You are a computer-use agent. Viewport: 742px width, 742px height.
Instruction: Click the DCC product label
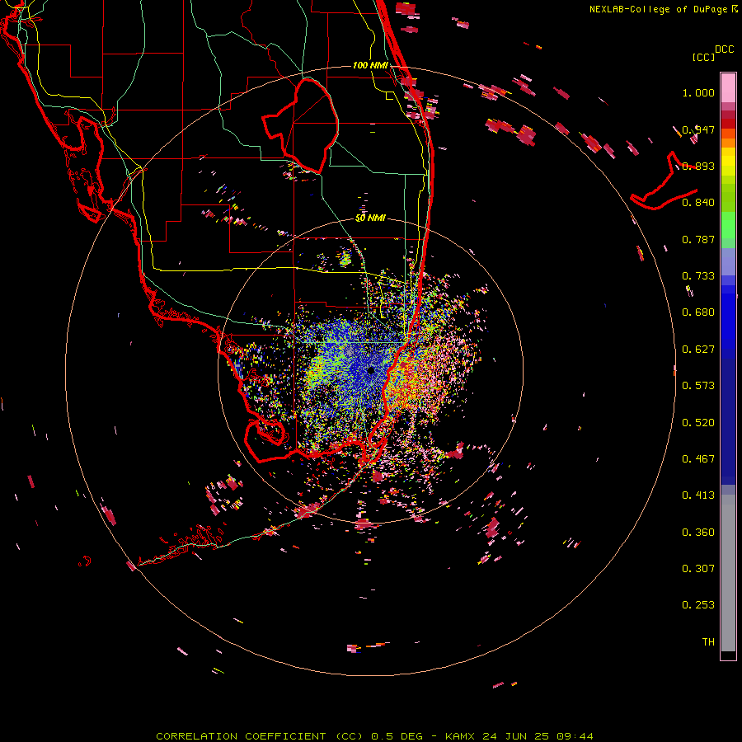725,49
